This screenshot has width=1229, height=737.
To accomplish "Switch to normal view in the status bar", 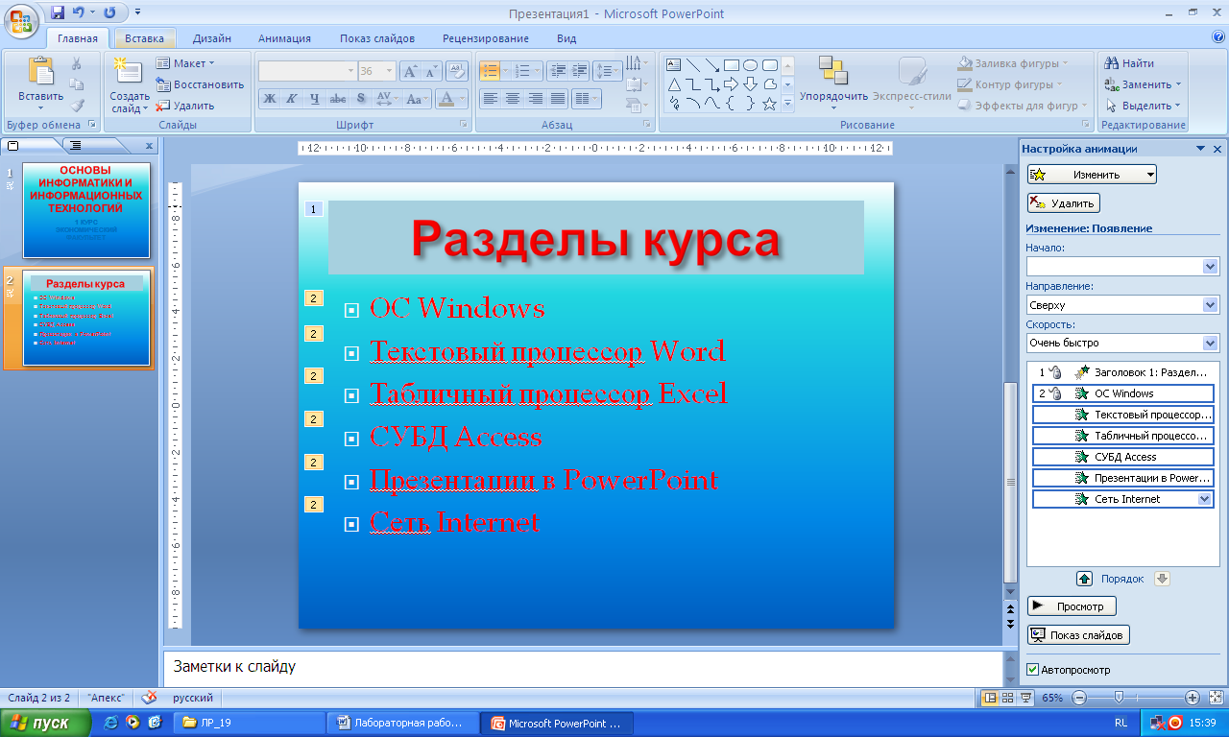I will 990,698.
